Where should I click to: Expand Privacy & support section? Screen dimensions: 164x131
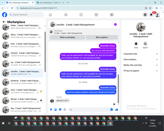(141, 71)
